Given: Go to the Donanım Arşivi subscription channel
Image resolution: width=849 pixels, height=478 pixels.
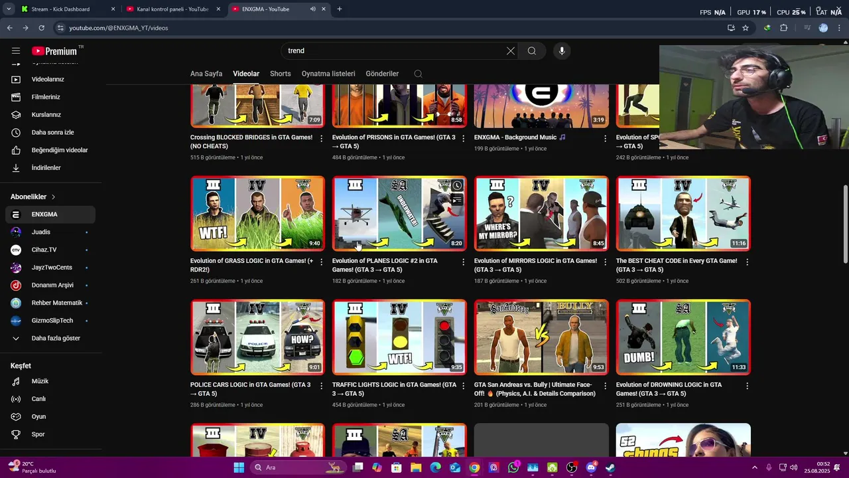Looking at the screenshot, I should [50, 285].
